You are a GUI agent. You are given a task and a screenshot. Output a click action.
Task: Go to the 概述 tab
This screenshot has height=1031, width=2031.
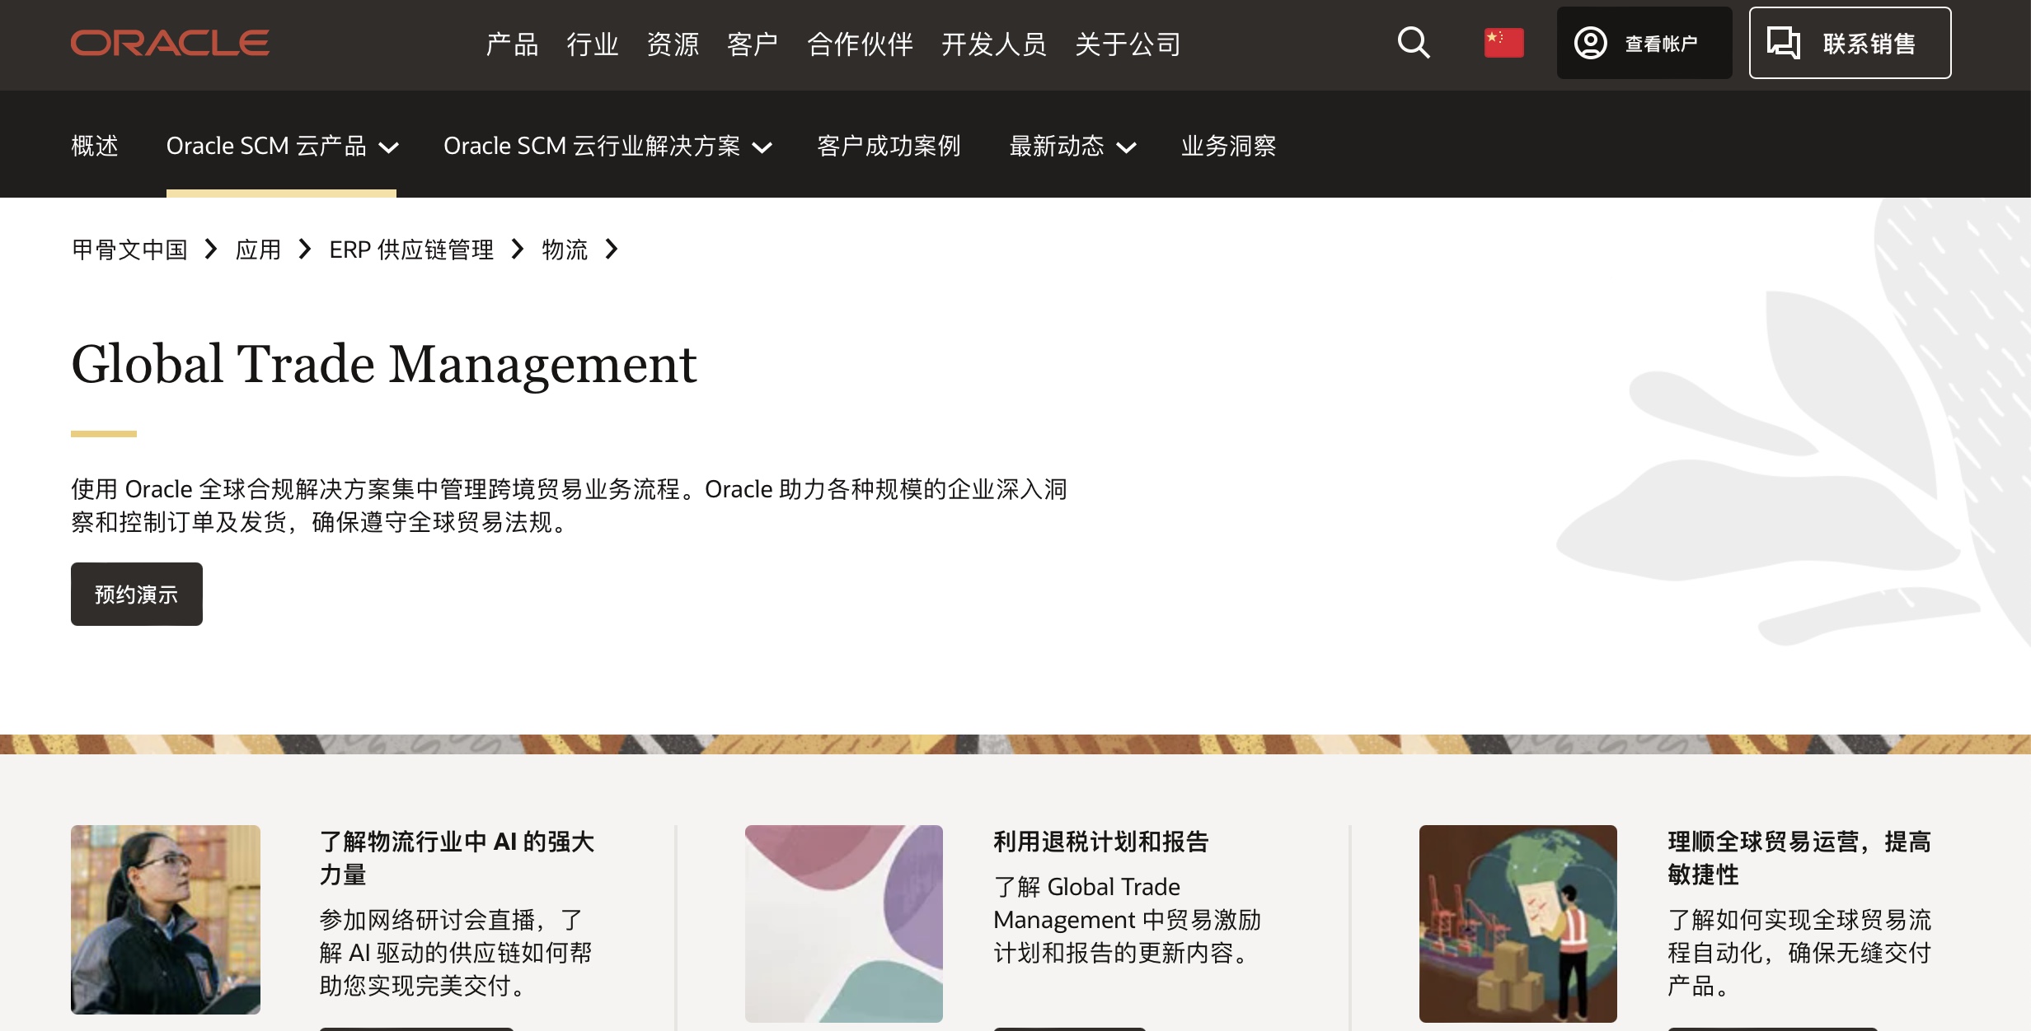click(x=95, y=146)
